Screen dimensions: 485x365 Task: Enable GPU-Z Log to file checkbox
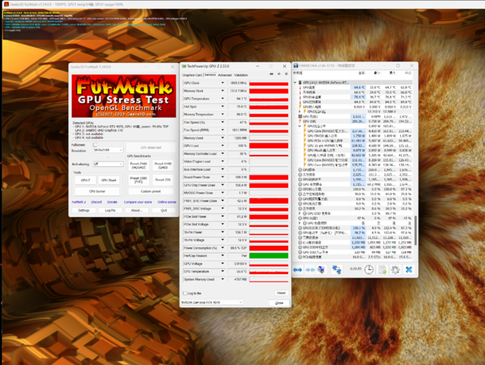[x=185, y=293]
